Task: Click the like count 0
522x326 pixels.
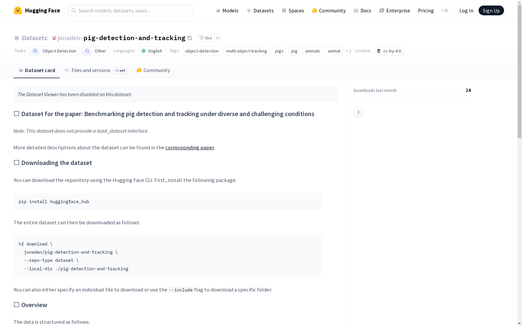Action: click(x=218, y=38)
